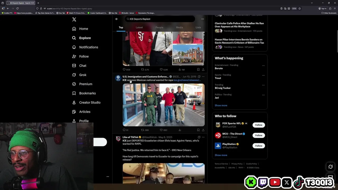338x190 pixels.
Task: Open more options for the Jeri trend
Action: (x=263, y=95)
